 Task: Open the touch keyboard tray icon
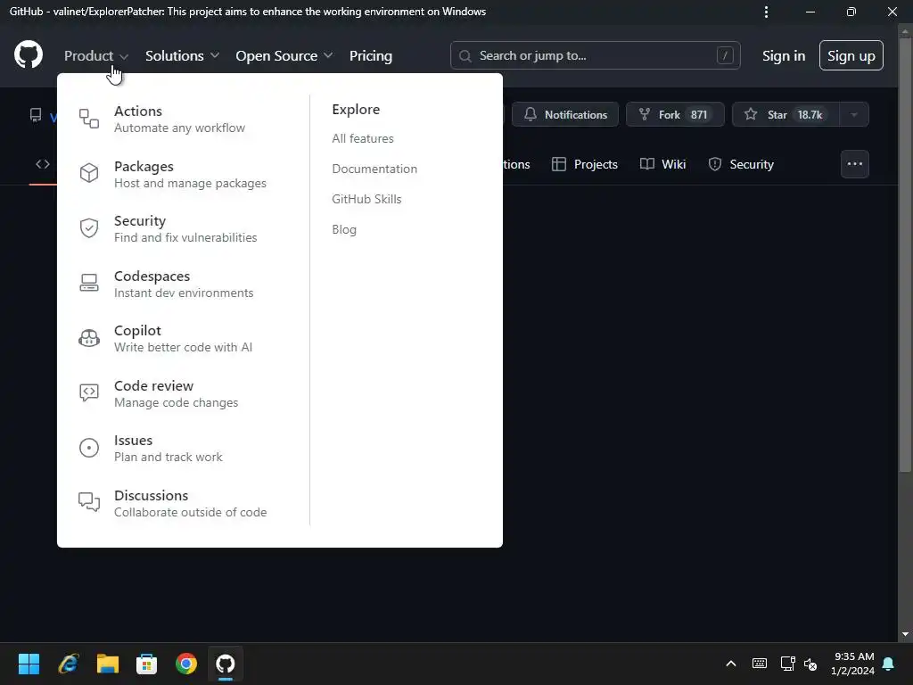[x=760, y=664]
